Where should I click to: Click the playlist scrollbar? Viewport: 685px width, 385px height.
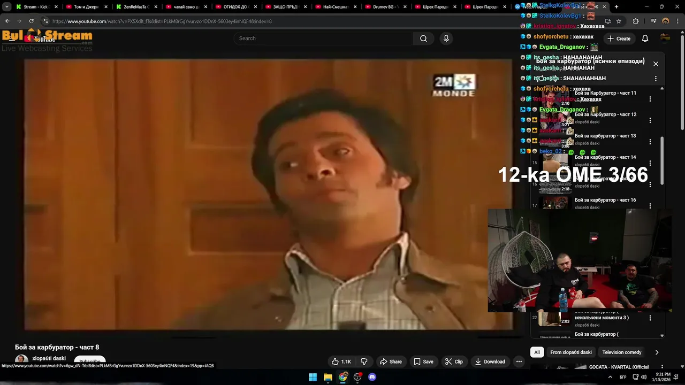(662, 160)
